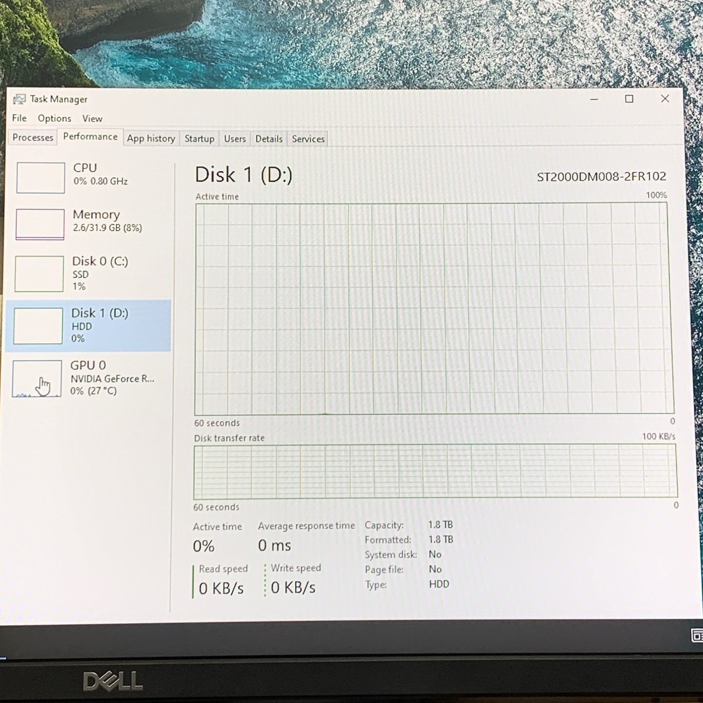This screenshot has height=703, width=703.
Task: Open the File menu
Action: 19,118
